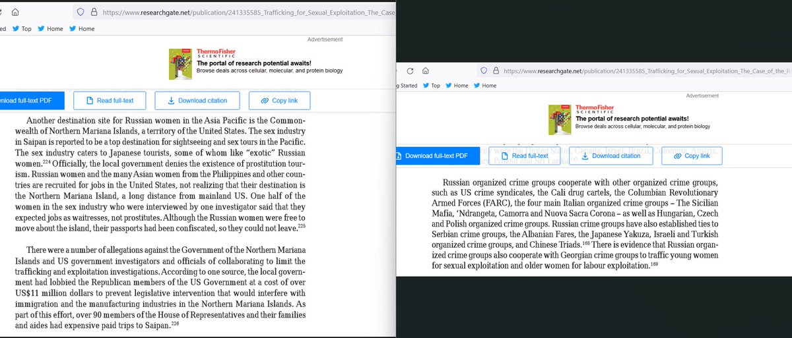Screen dimensions: 792x338
Task: Click Download full-text PDF in left window
Action: [x=32, y=101]
